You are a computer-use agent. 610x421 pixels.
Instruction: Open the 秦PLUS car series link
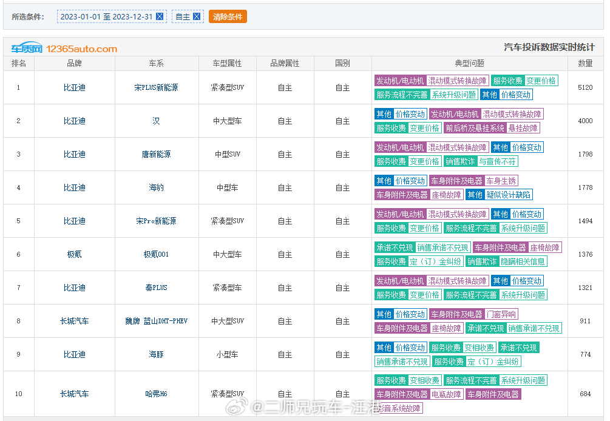[x=156, y=288]
